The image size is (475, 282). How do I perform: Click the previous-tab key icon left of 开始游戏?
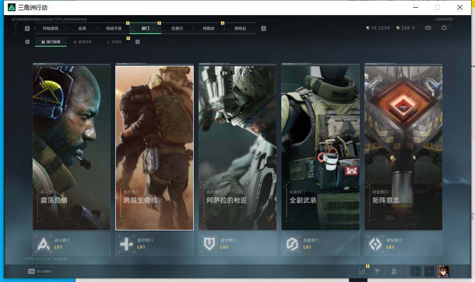click(x=27, y=29)
